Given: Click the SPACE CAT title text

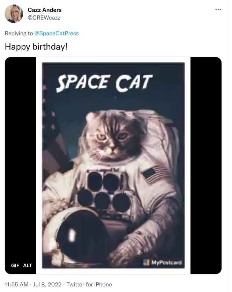Looking at the screenshot, I should (x=104, y=83).
